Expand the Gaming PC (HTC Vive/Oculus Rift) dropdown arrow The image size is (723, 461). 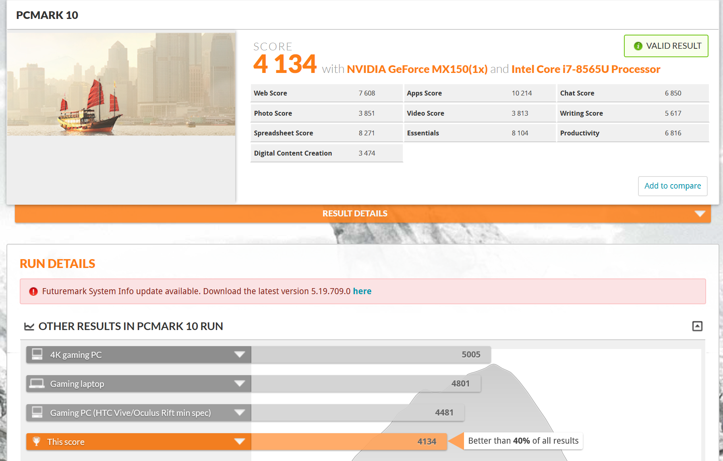coord(240,413)
